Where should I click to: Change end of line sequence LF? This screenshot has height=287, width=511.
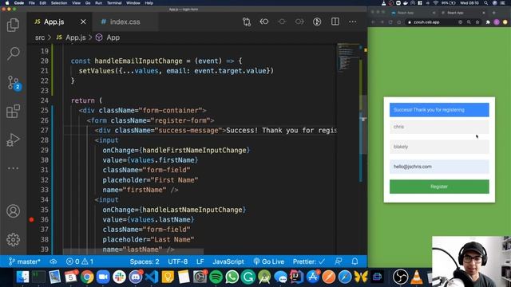tap(200, 261)
